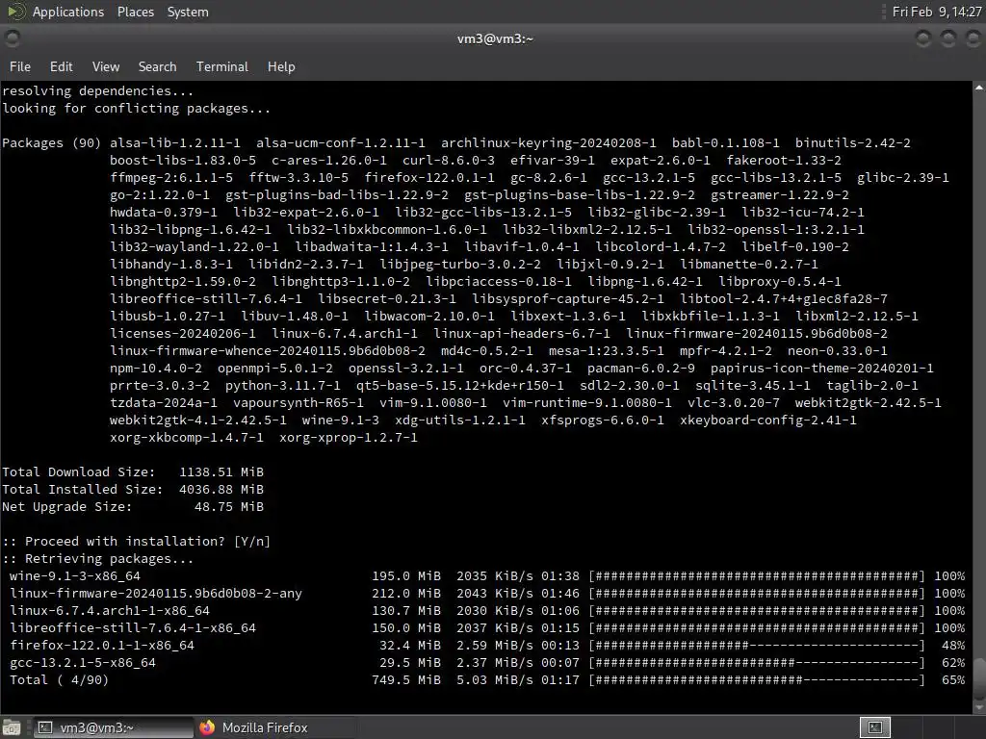Click the line ':: Retrieving packages...'

(x=97, y=559)
